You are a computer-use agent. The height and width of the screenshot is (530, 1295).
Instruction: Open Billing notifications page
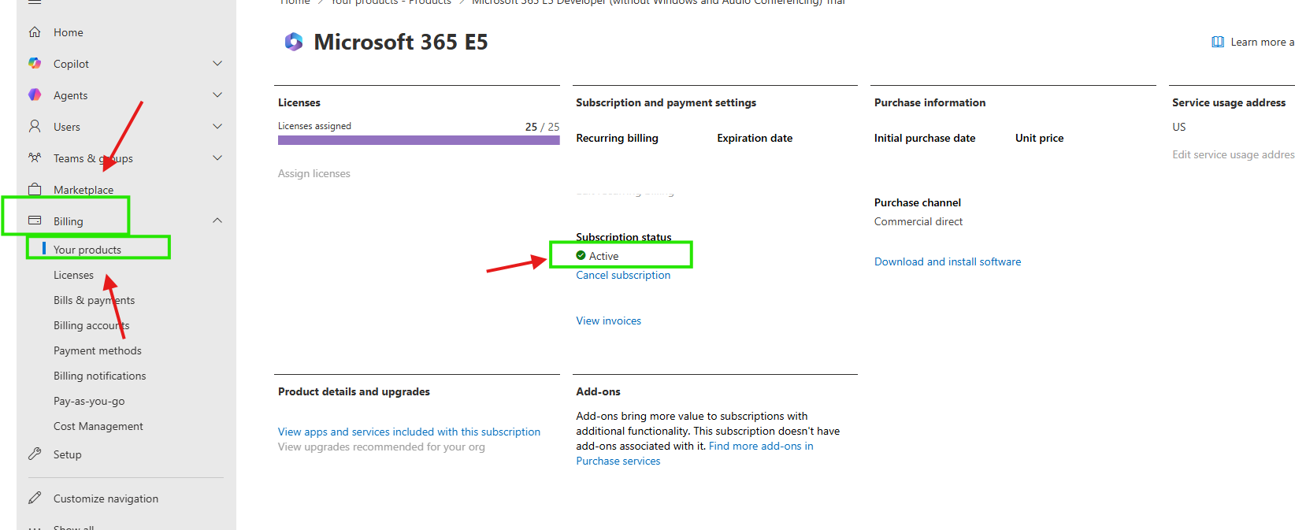point(100,376)
